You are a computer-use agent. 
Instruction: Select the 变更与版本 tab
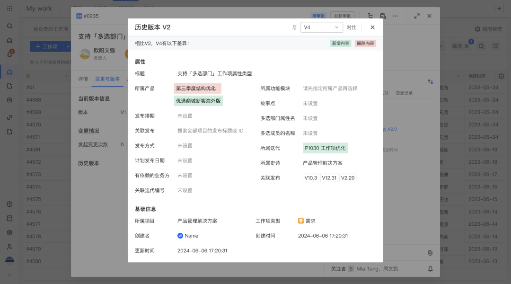coord(107,79)
